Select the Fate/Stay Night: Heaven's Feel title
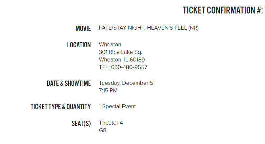 click(x=149, y=28)
